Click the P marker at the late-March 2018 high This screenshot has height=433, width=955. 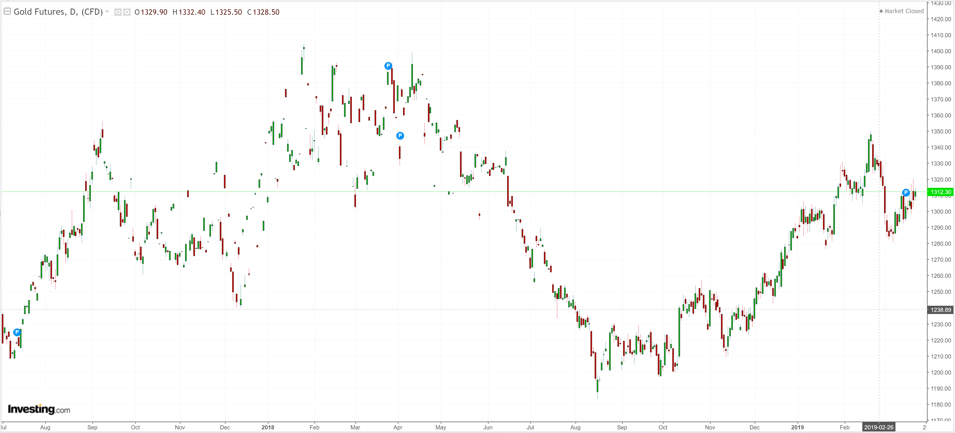coord(388,66)
